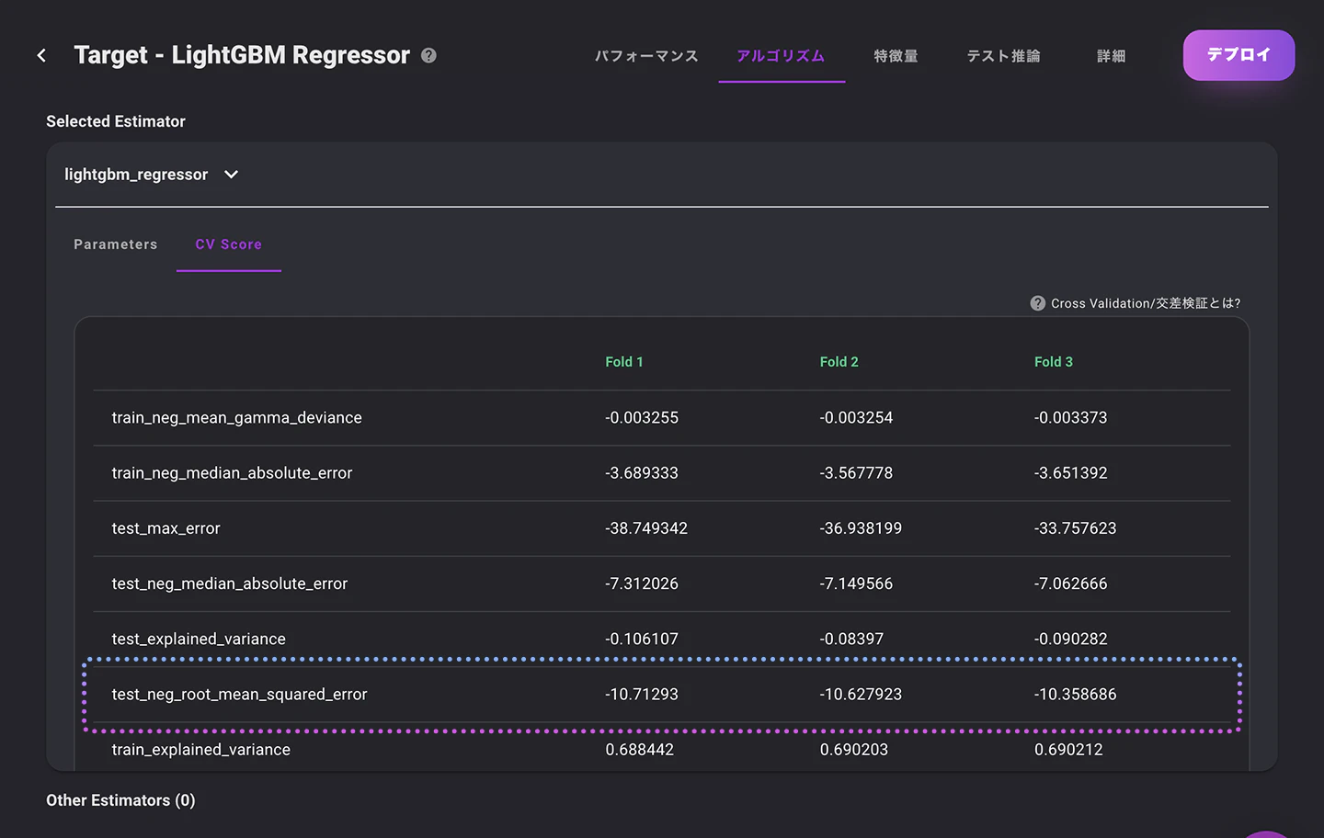Viewport: 1324px width, 838px height.
Task: Select the test_neg_root_mean_squared_error row label
Action: click(x=239, y=695)
